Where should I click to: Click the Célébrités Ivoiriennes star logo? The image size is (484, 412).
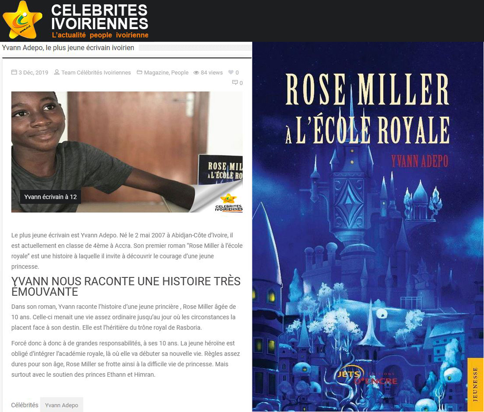click(x=22, y=20)
